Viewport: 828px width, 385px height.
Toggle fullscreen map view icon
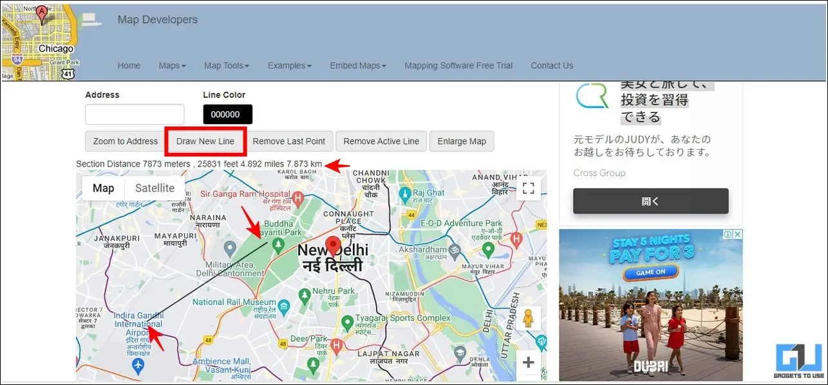(x=529, y=188)
